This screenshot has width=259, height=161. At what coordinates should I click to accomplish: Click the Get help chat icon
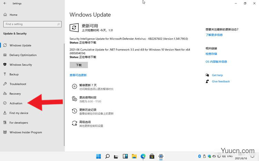click(207, 75)
